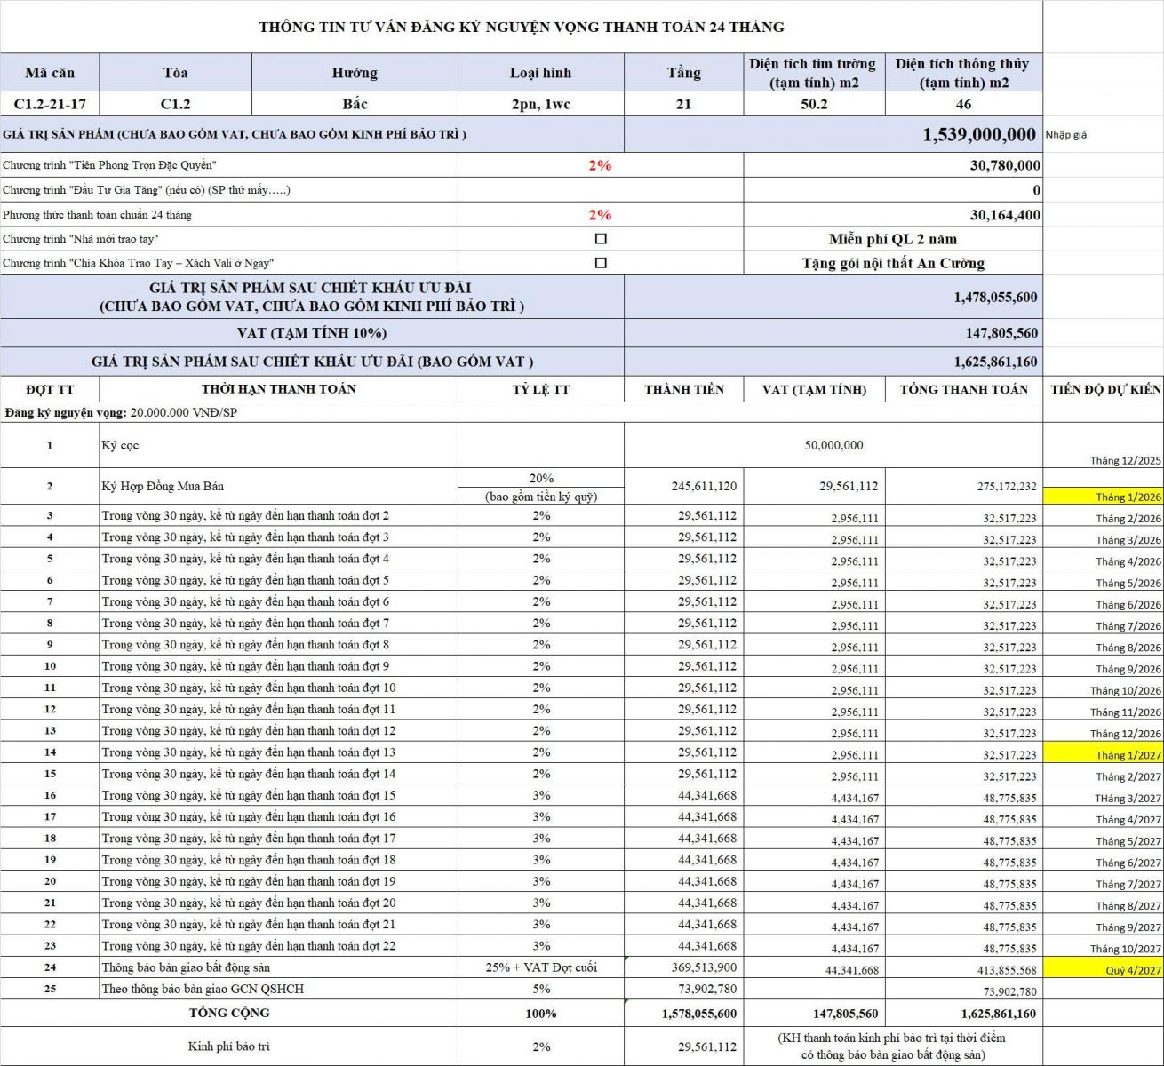Click the "TIẾN ĐỘ DỰ KIẾN" column header
Image resolution: width=1164 pixels, height=1066 pixels.
click(x=1104, y=389)
